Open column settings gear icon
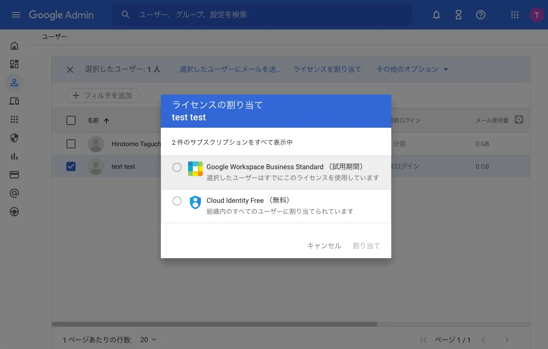548x349 pixels. pyautogui.click(x=519, y=119)
